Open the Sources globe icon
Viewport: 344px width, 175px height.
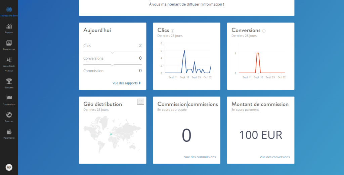[x=9, y=115]
